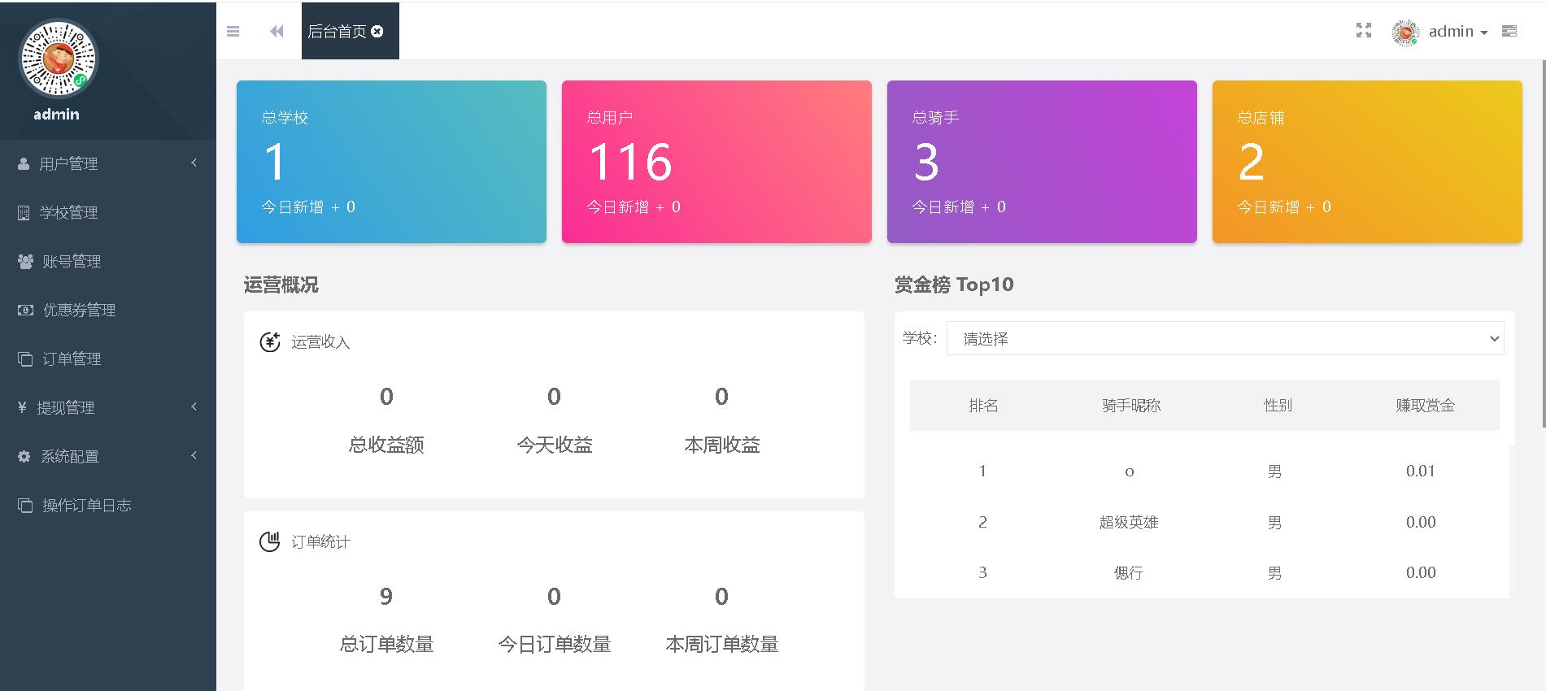This screenshot has height=691, width=1546.
Task: Click the 优惠券管理 coupon icon
Action: [25, 310]
